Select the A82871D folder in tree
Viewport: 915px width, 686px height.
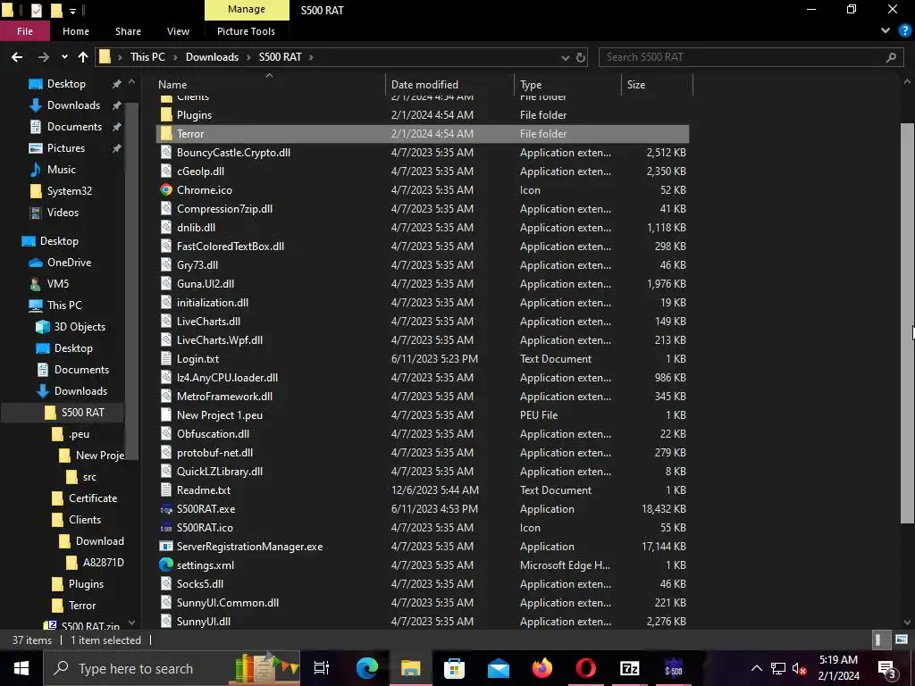[103, 563]
